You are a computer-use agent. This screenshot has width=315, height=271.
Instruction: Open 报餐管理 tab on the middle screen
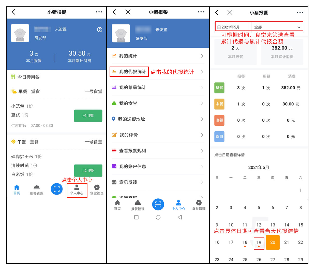pos(138,205)
